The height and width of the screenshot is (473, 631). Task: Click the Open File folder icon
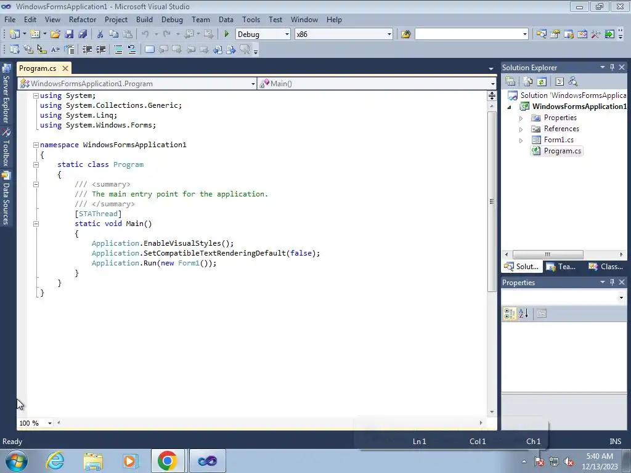55,34
